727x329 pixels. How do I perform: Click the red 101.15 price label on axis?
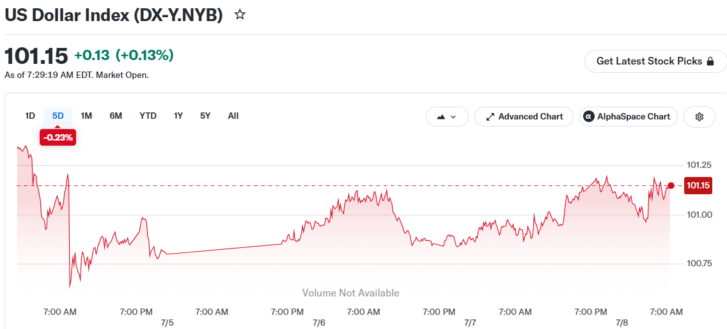click(698, 186)
